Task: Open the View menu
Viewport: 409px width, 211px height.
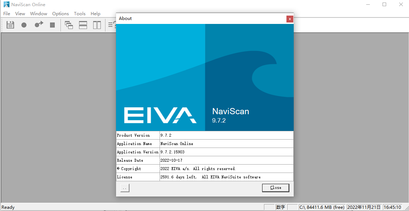Action: (x=20, y=13)
